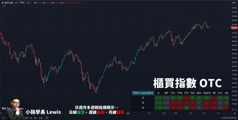Click the D row MACD cell showing DN
The image size is (238, 120).
click(x=207, y=98)
